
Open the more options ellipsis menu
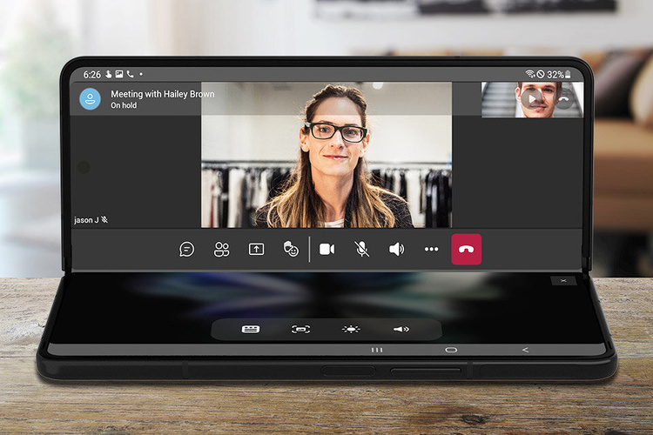(432, 250)
